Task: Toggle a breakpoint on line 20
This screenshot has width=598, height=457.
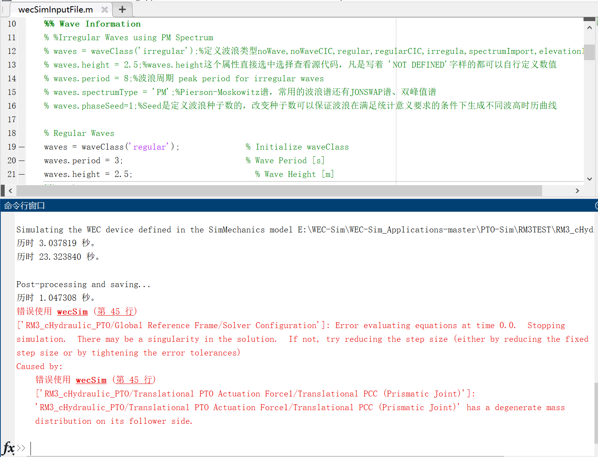Action: point(21,161)
